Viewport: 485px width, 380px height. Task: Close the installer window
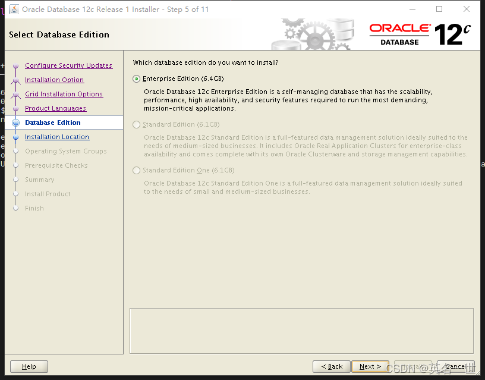pyautogui.click(x=467, y=10)
